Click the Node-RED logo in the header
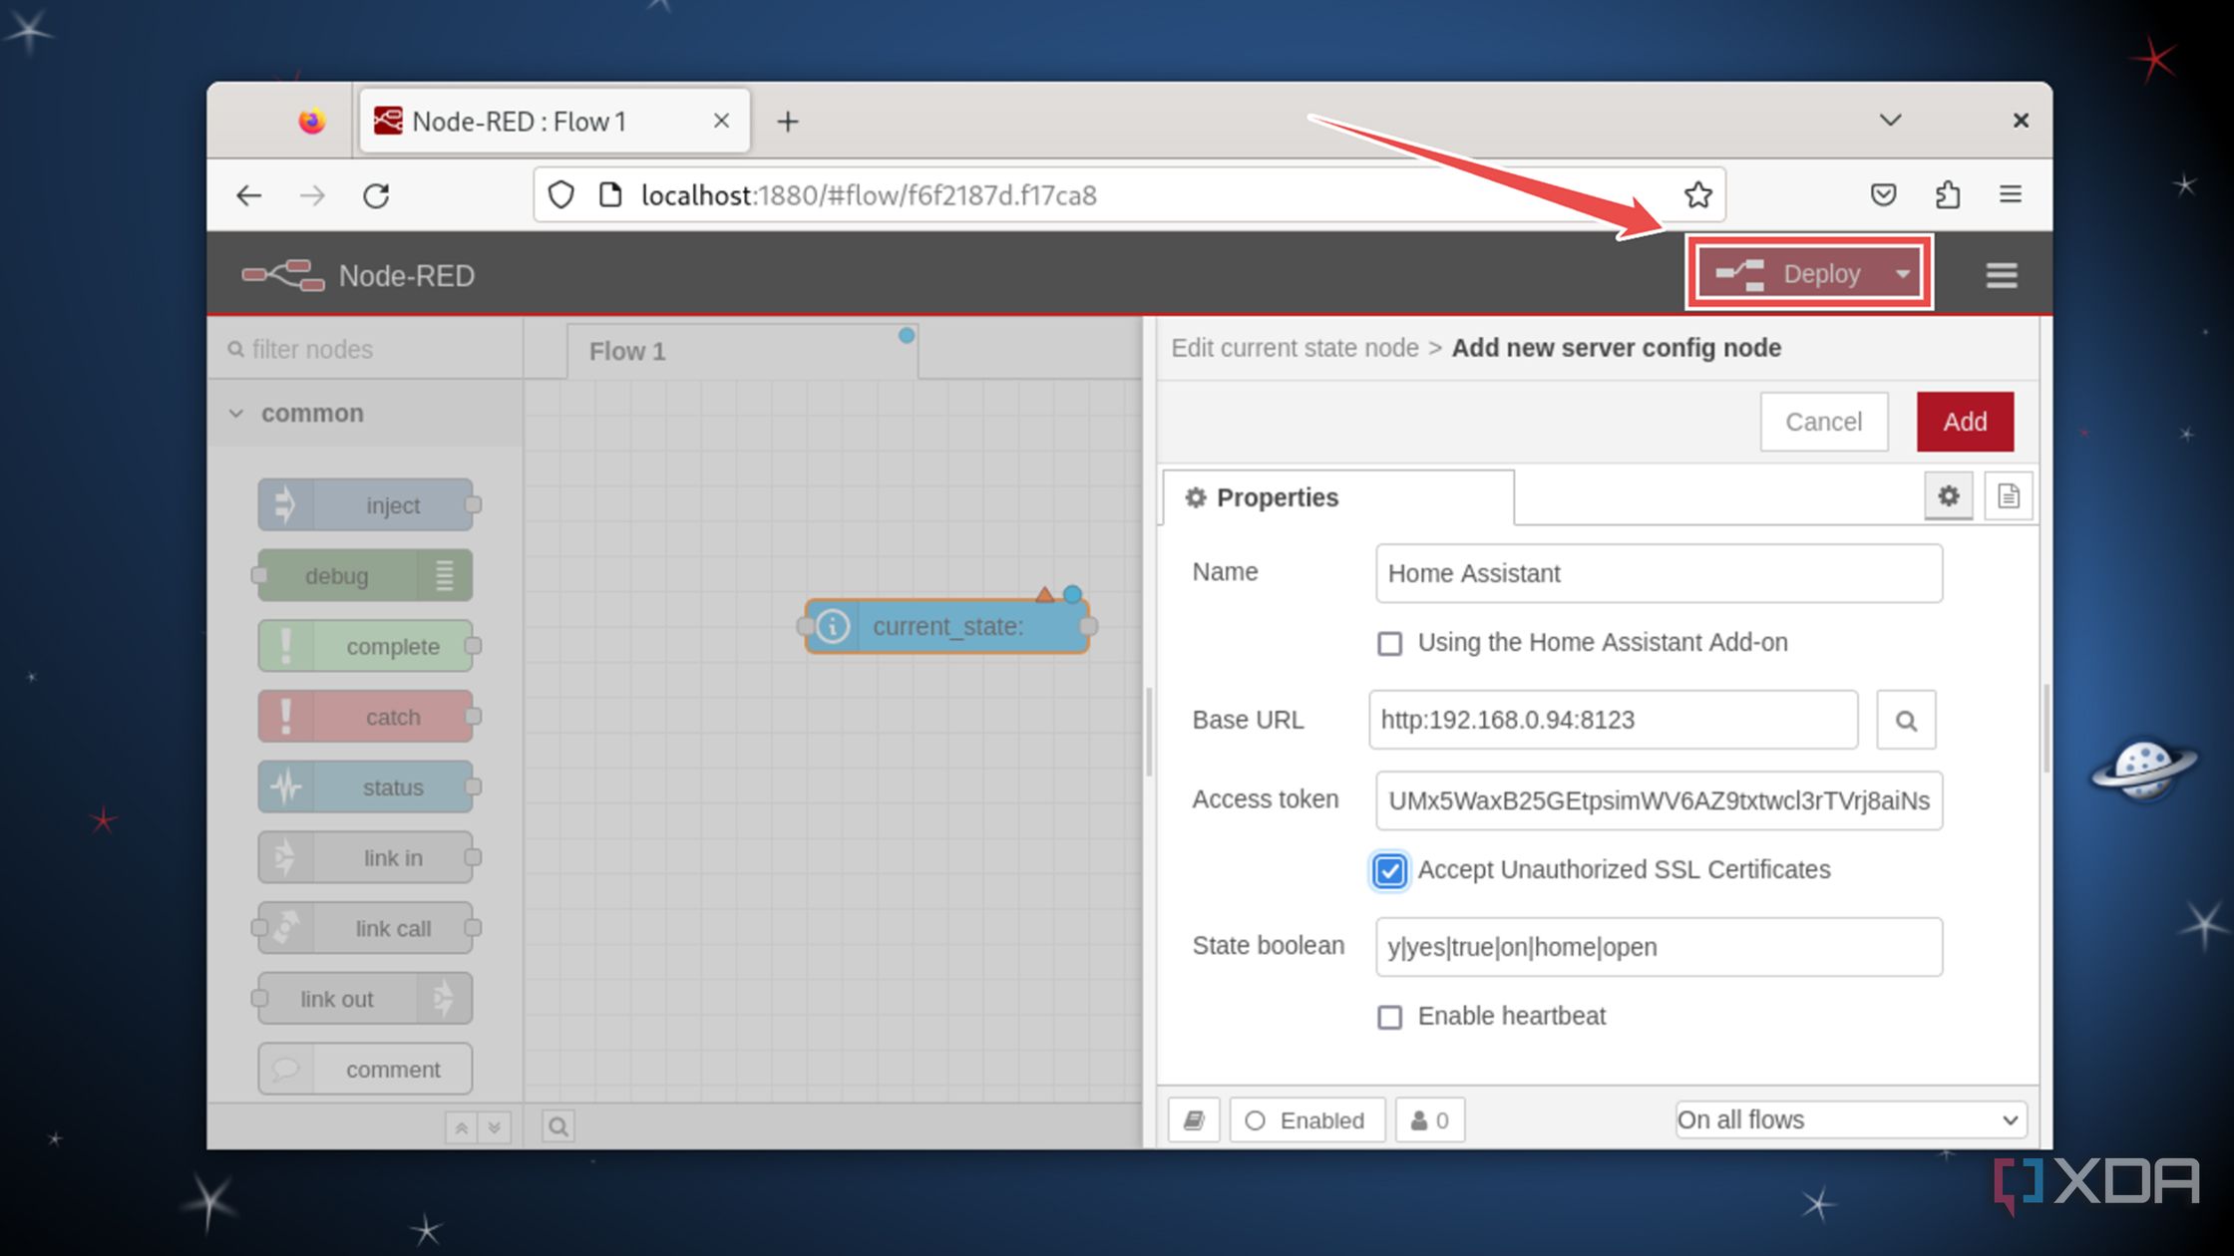Image resolution: width=2234 pixels, height=1256 pixels. (x=283, y=275)
